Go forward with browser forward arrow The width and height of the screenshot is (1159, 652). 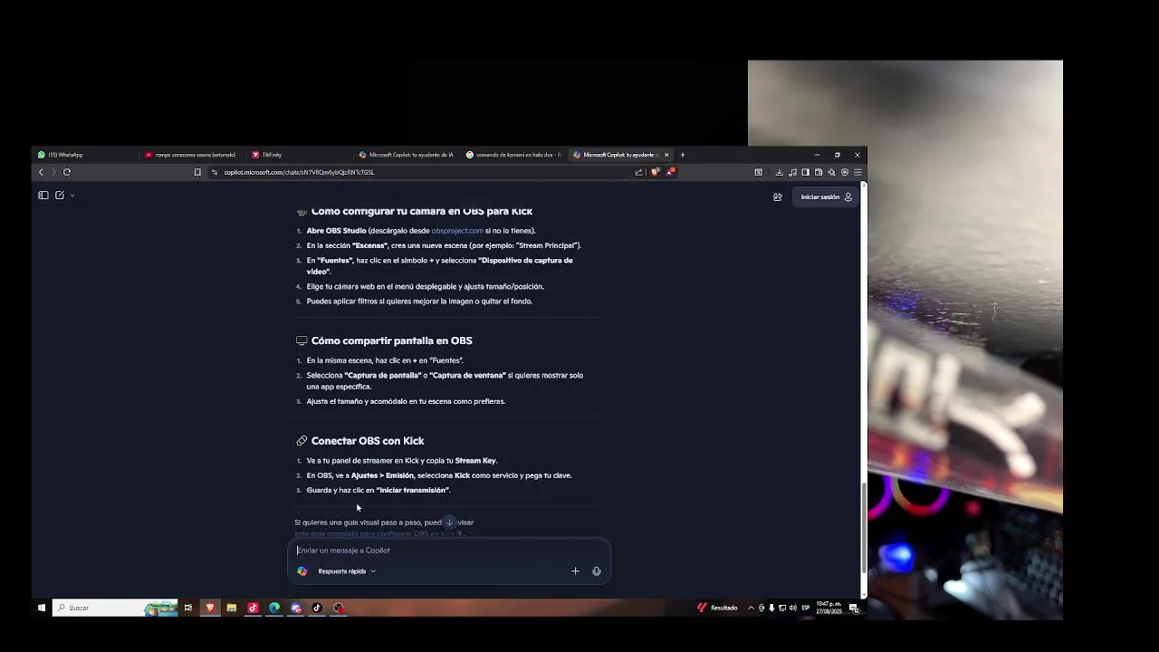coord(53,172)
